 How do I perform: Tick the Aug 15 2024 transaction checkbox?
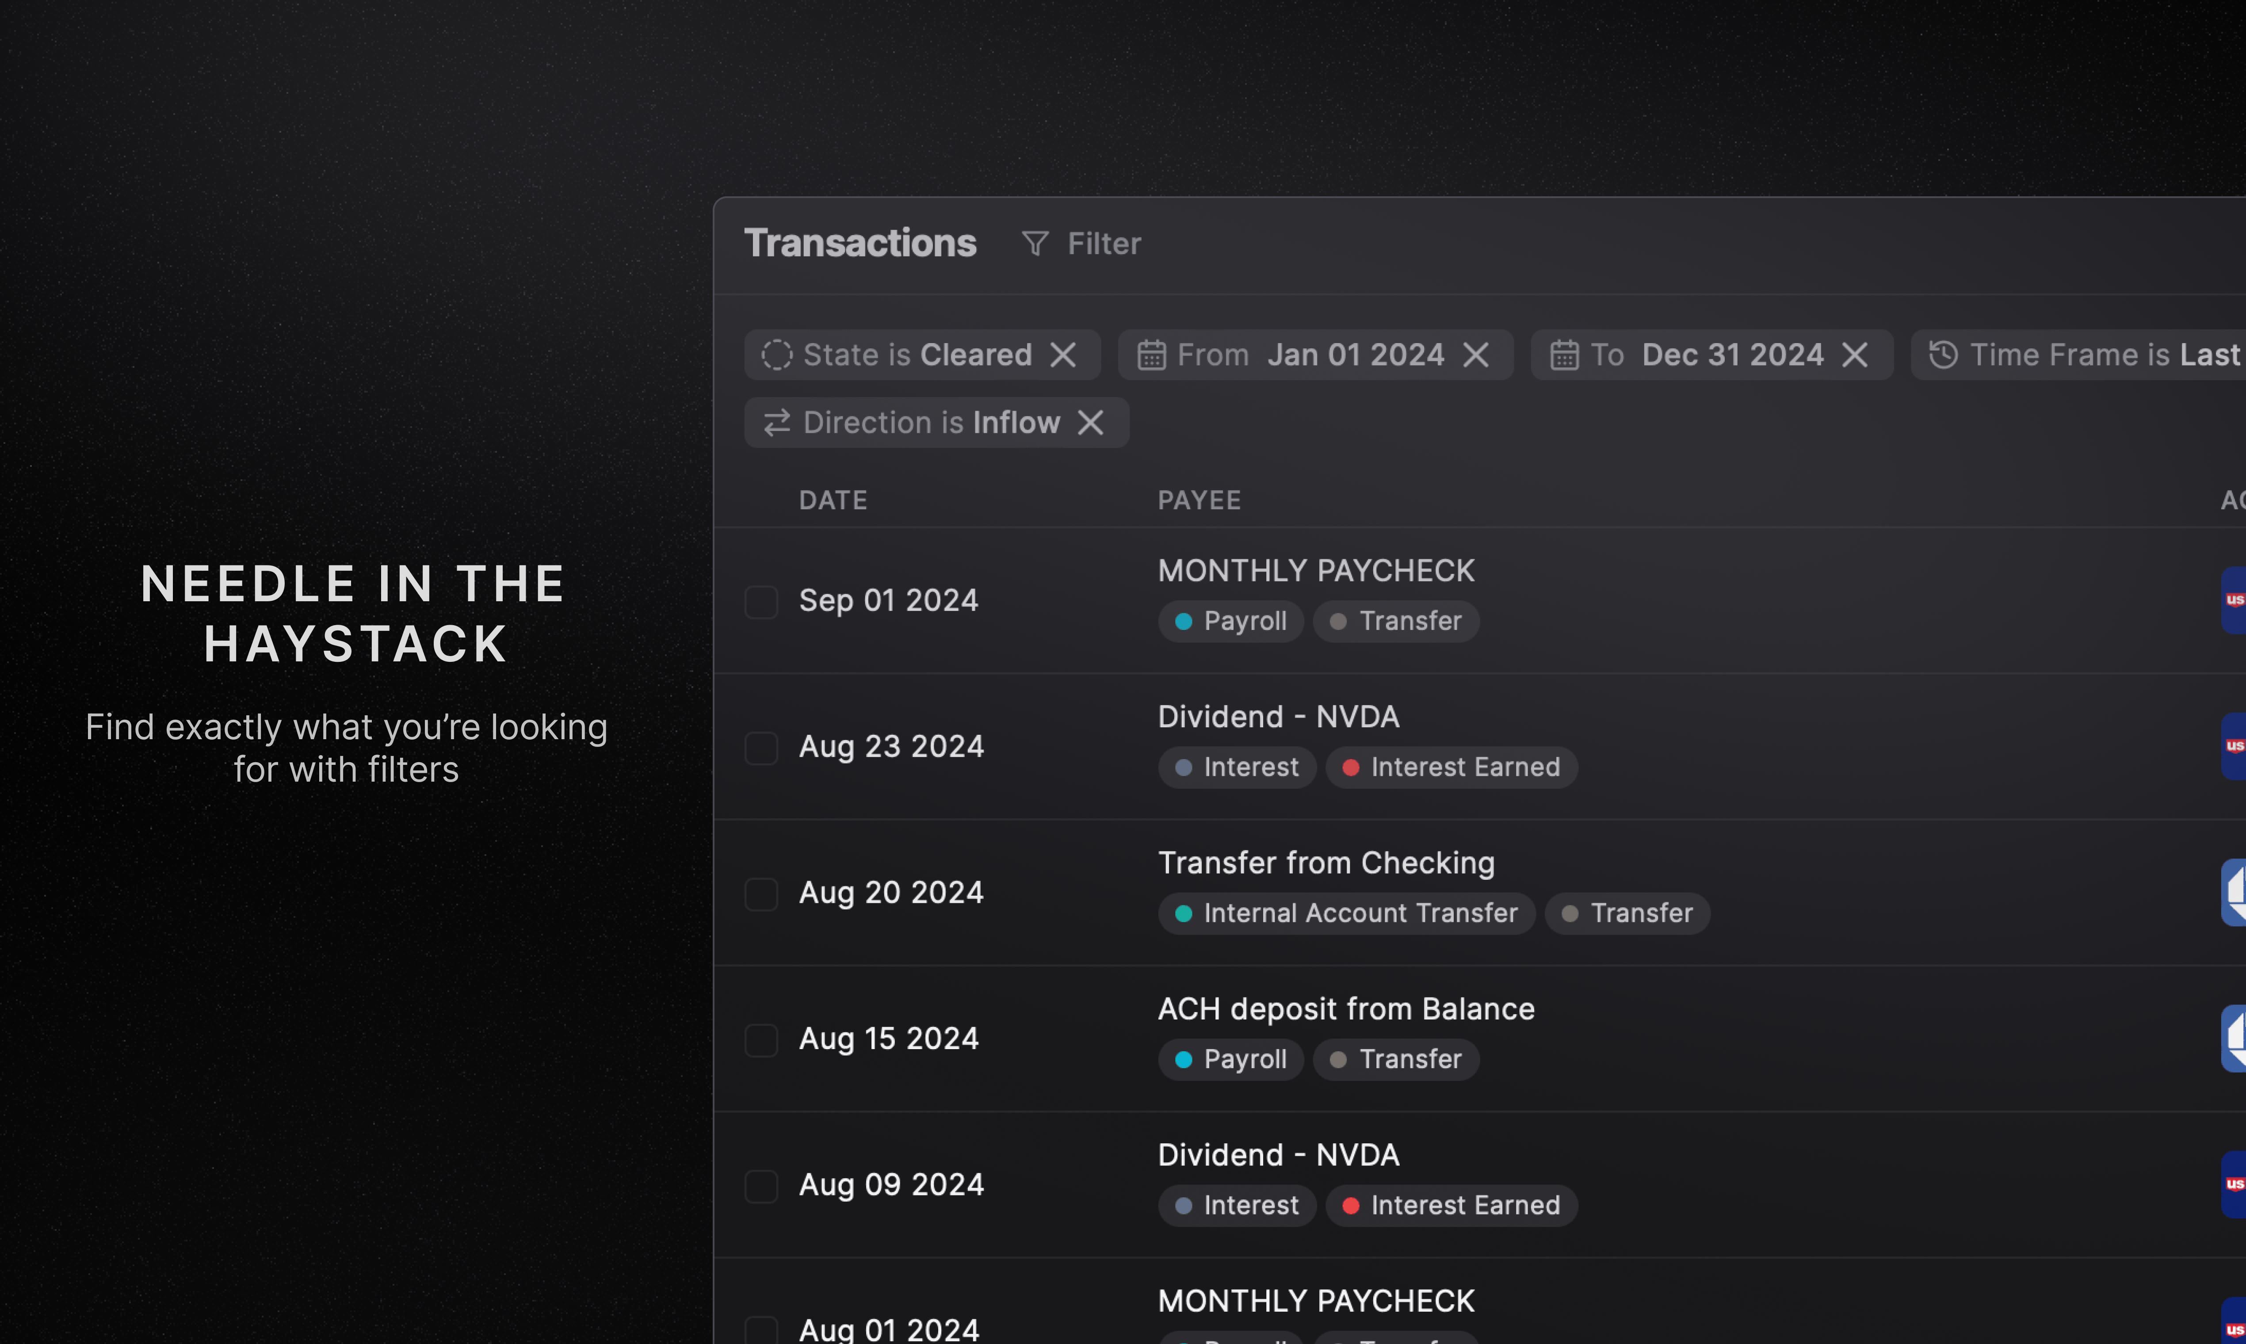pos(761,1040)
